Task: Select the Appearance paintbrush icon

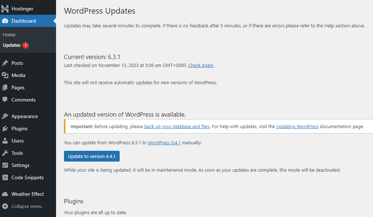Action: [x=6, y=116]
